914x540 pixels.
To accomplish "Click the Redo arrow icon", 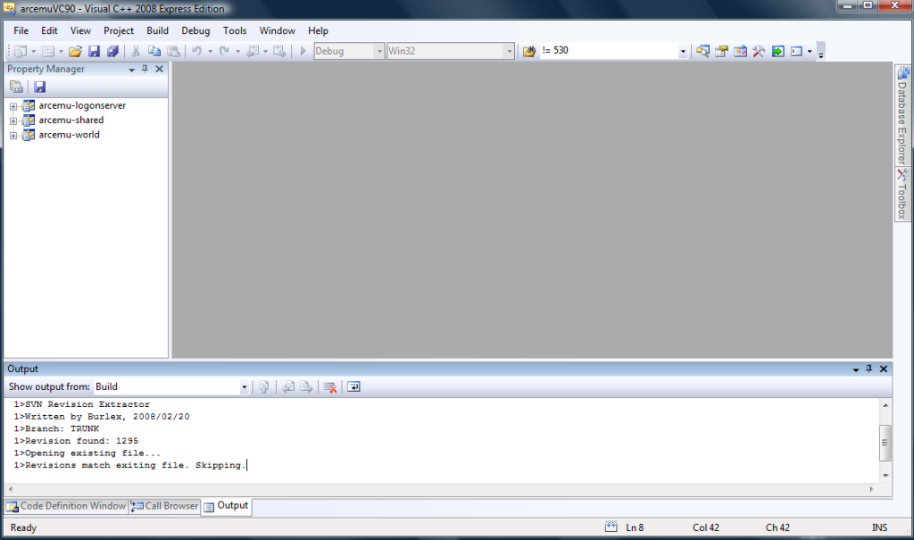I will coord(224,51).
